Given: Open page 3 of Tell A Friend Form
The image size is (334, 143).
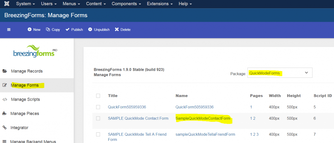Looking at the screenshot, I should point(257,134).
